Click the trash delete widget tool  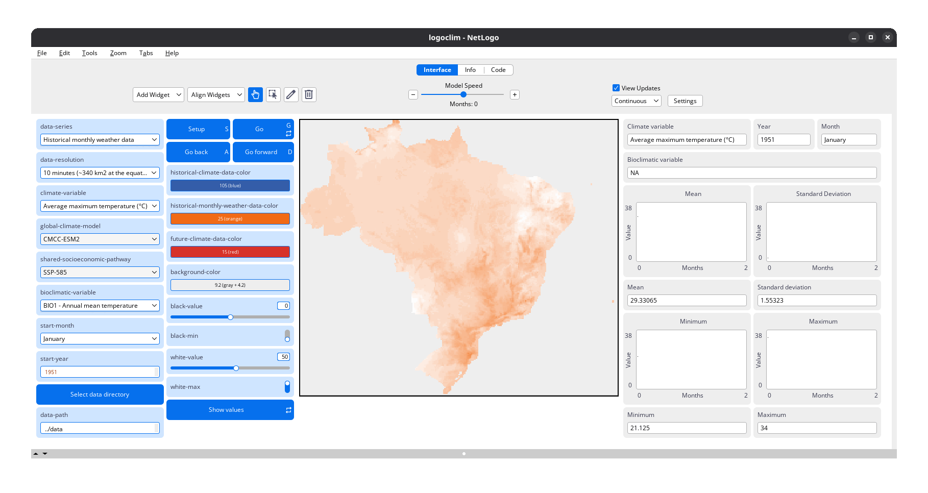pos(309,94)
